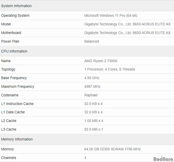Select the Model value B650 AORUS ELITE AX

pyautogui.click(x=127, y=24)
